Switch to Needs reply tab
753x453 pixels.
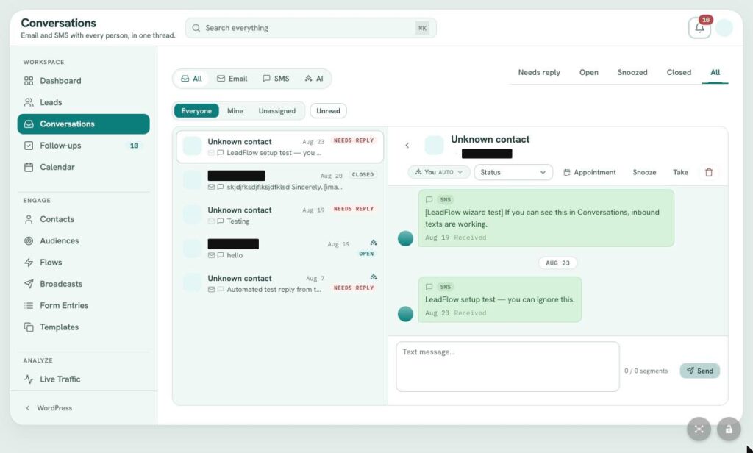tap(539, 73)
